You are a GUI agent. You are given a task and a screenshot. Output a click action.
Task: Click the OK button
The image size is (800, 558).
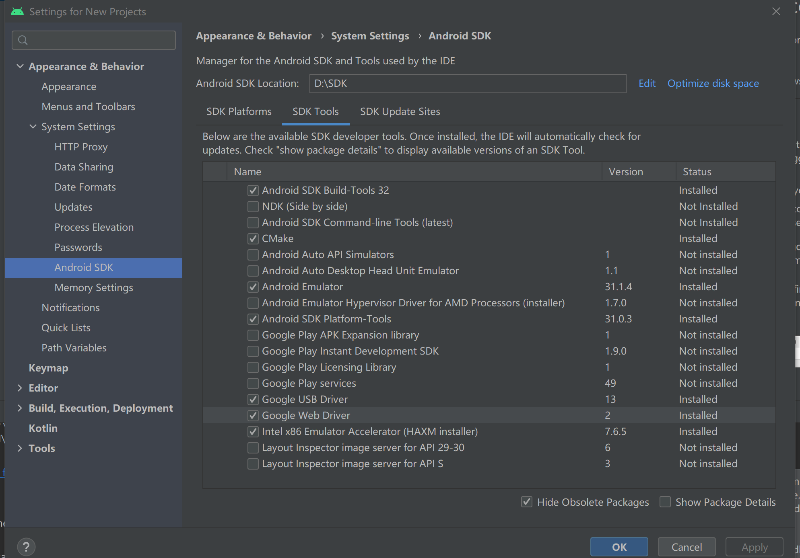(x=619, y=547)
